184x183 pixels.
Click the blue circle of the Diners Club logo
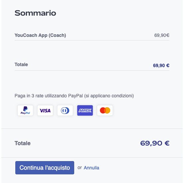(65, 111)
